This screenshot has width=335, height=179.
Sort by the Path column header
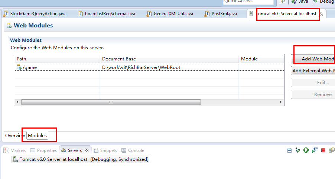(x=57, y=59)
